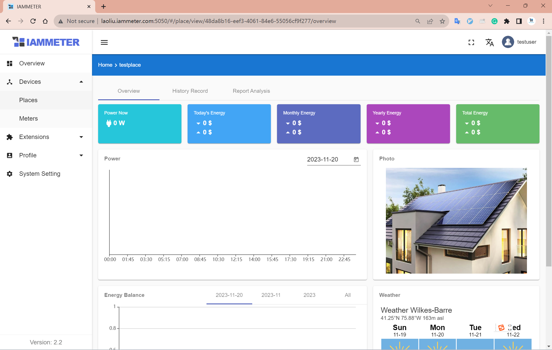Image resolution: width=552 pixels, height=350 pixels.
Task: Expand the Profile menu
Action: [x=81, y=156]
